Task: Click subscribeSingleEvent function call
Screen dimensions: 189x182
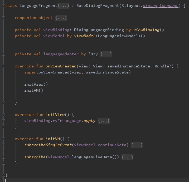Action: [48, 145]
